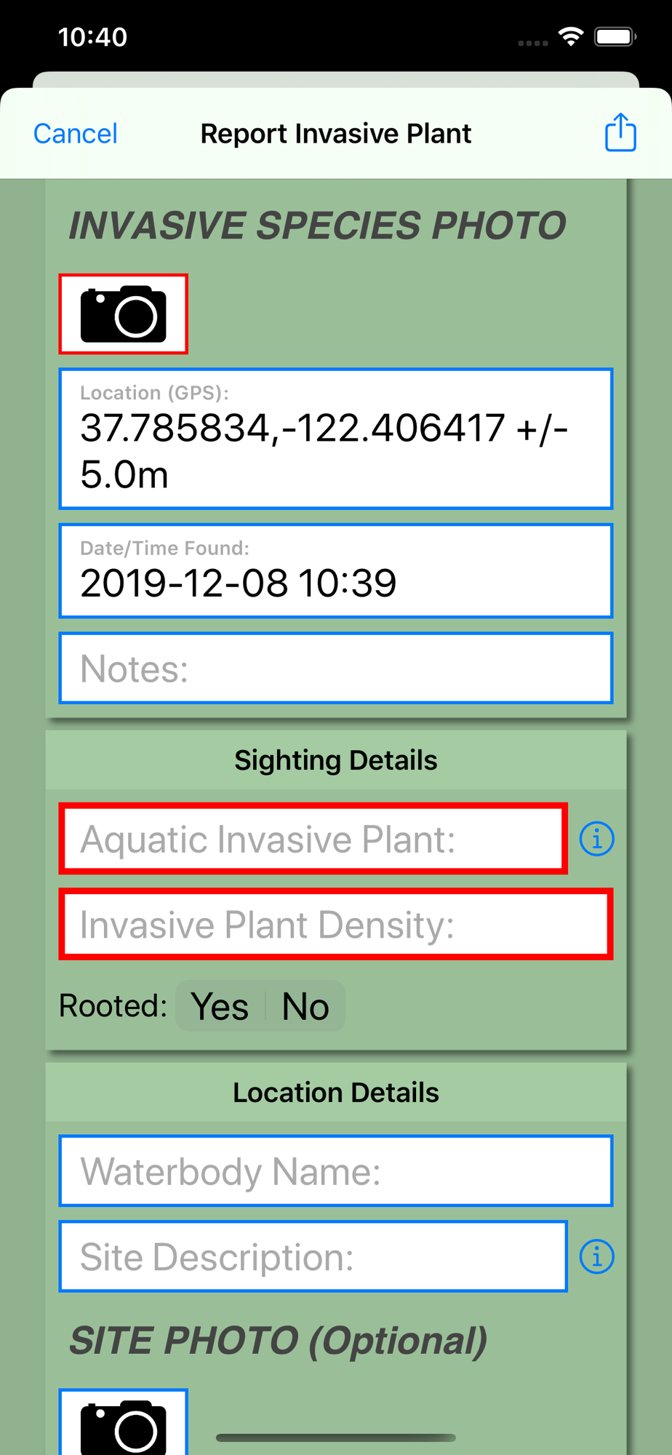Tap the Wi-Fi status icon
Screen dimensions: 672x1455
[571, 36]
